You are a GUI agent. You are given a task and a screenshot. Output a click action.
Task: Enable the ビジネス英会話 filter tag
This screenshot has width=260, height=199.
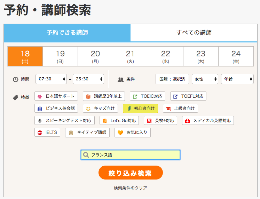(x=56, y=109)
